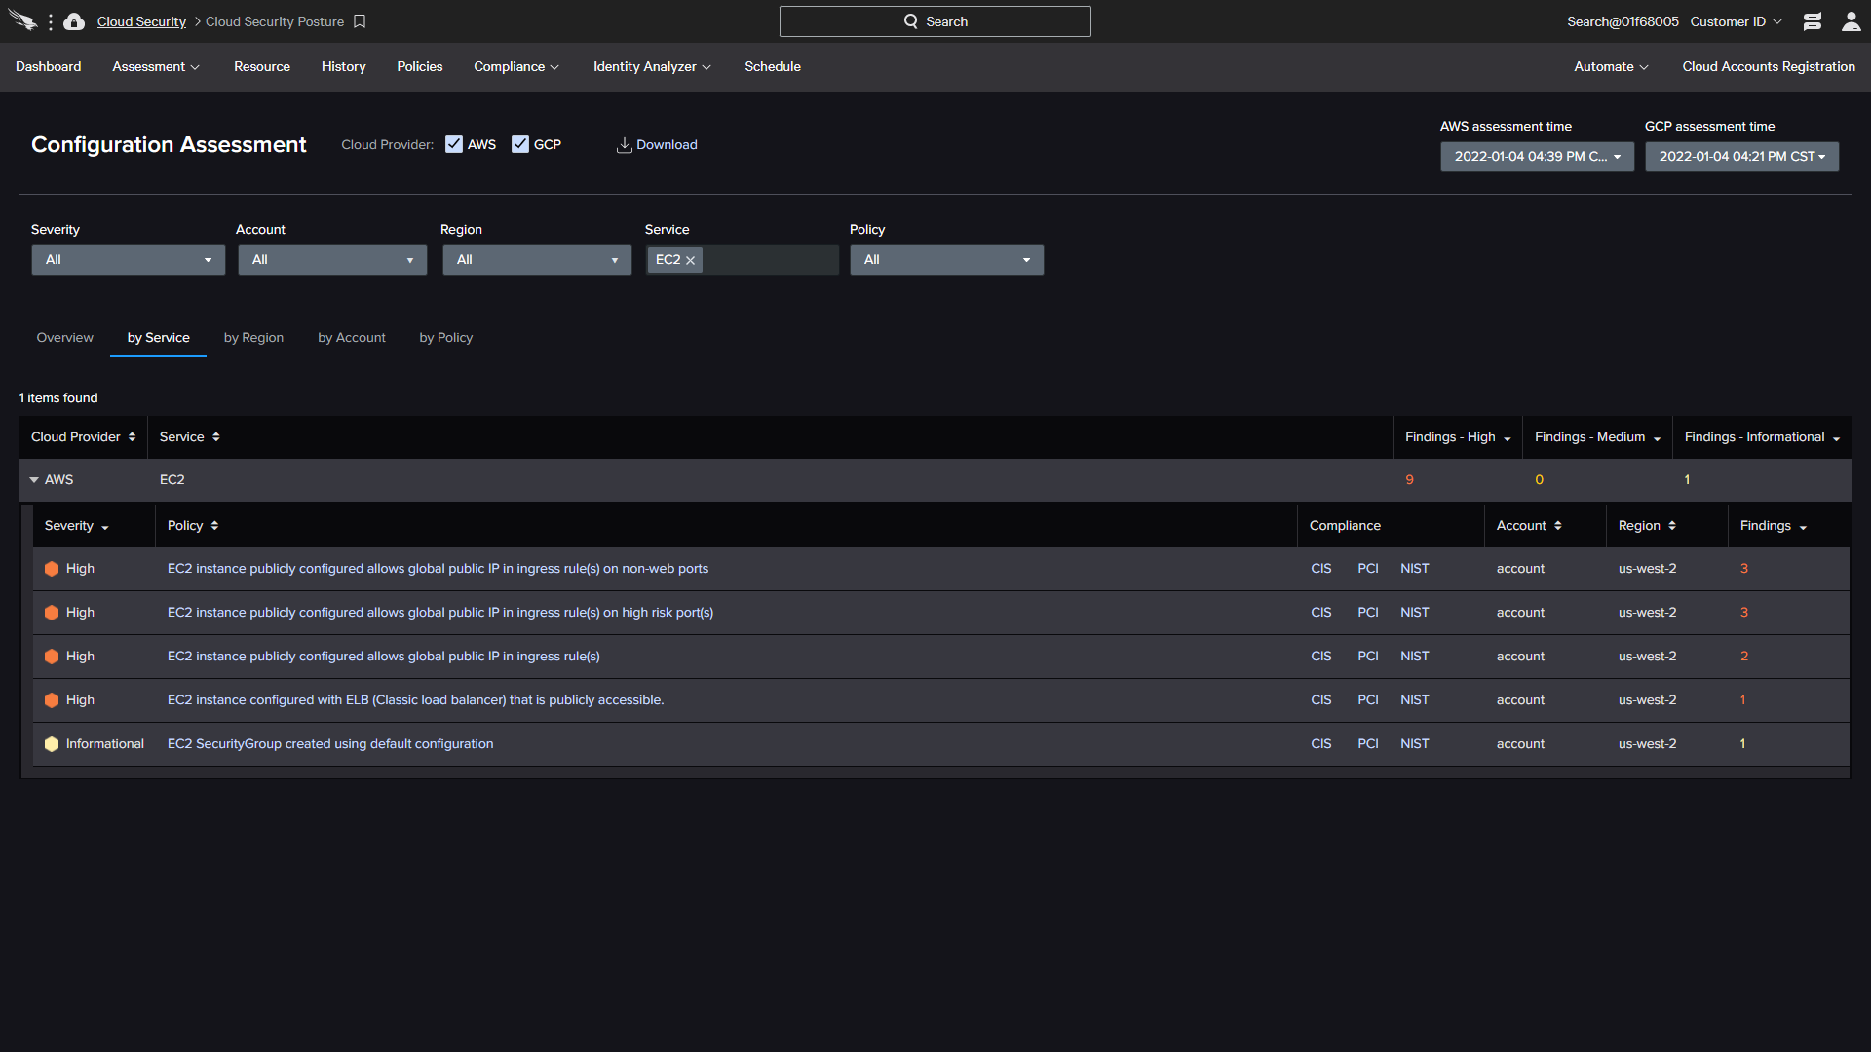Sort by Severity column arrow
1871x1052 pixels.
pos(105,527)
